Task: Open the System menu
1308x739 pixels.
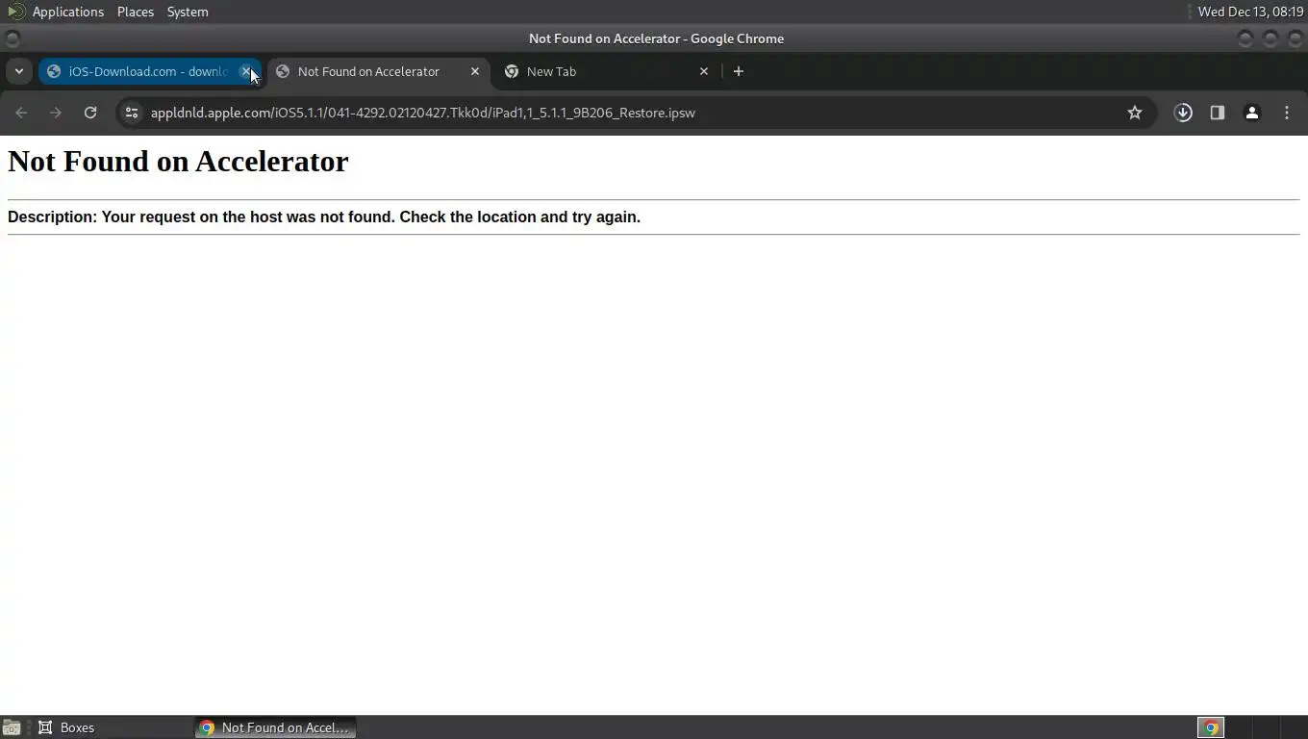Action: 188,12
